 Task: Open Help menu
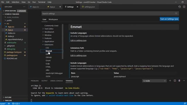point(49,2)
